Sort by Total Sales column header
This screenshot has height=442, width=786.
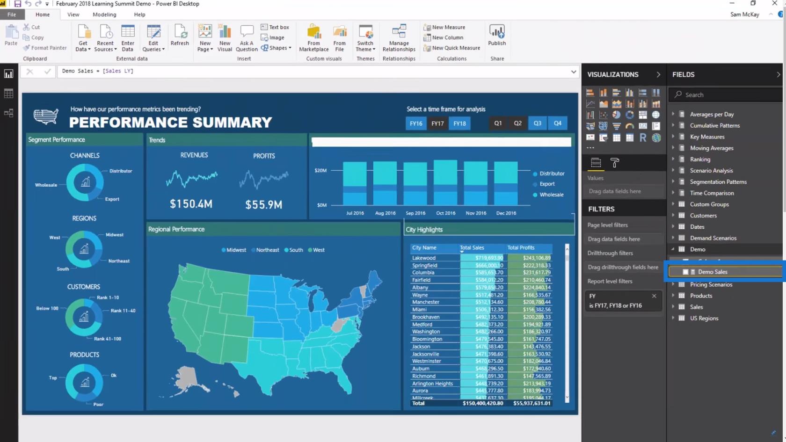[x=472, y=247]
